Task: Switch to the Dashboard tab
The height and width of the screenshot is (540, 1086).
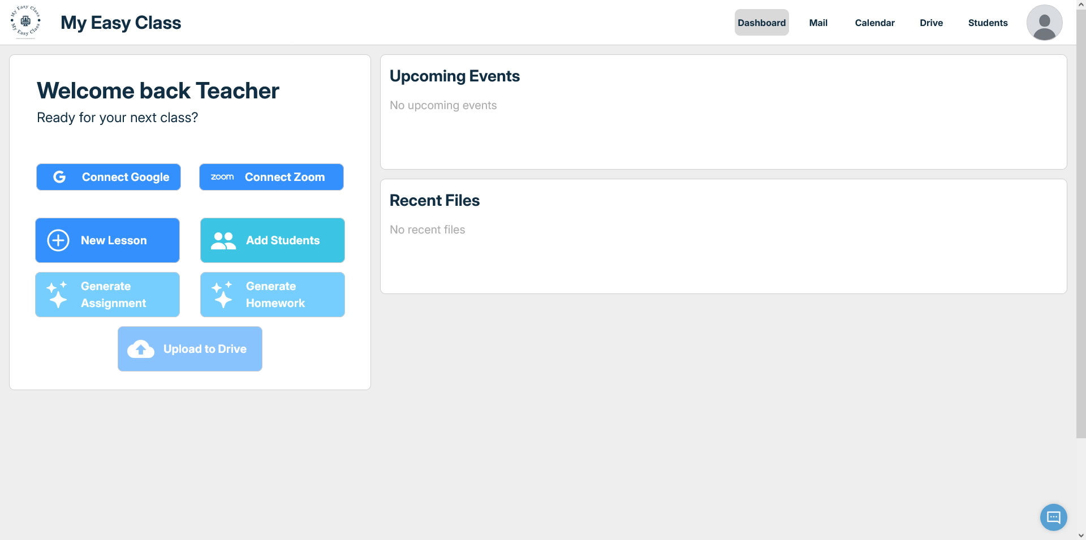Action: coord(761,23)
